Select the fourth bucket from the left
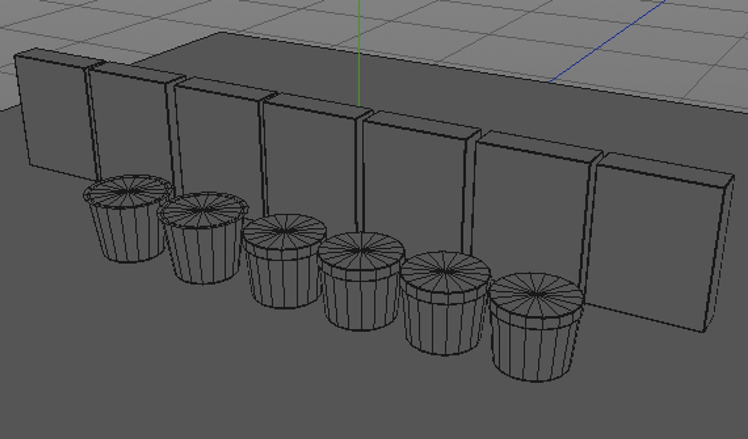This screenshot has height=439, width=748. [361, 281]
